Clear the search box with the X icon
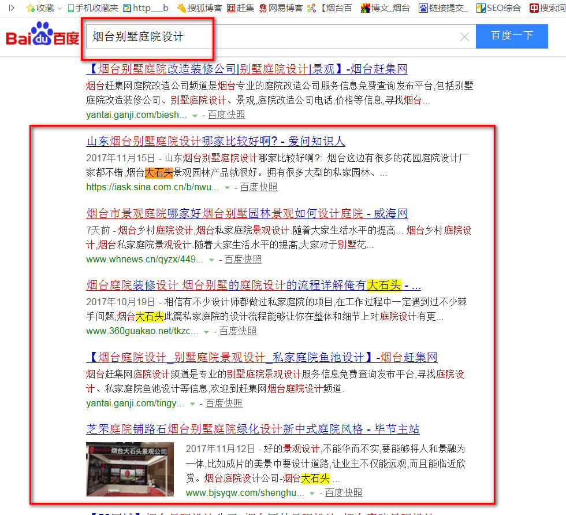Screen dimensions: 566x515 coord(464,36)
